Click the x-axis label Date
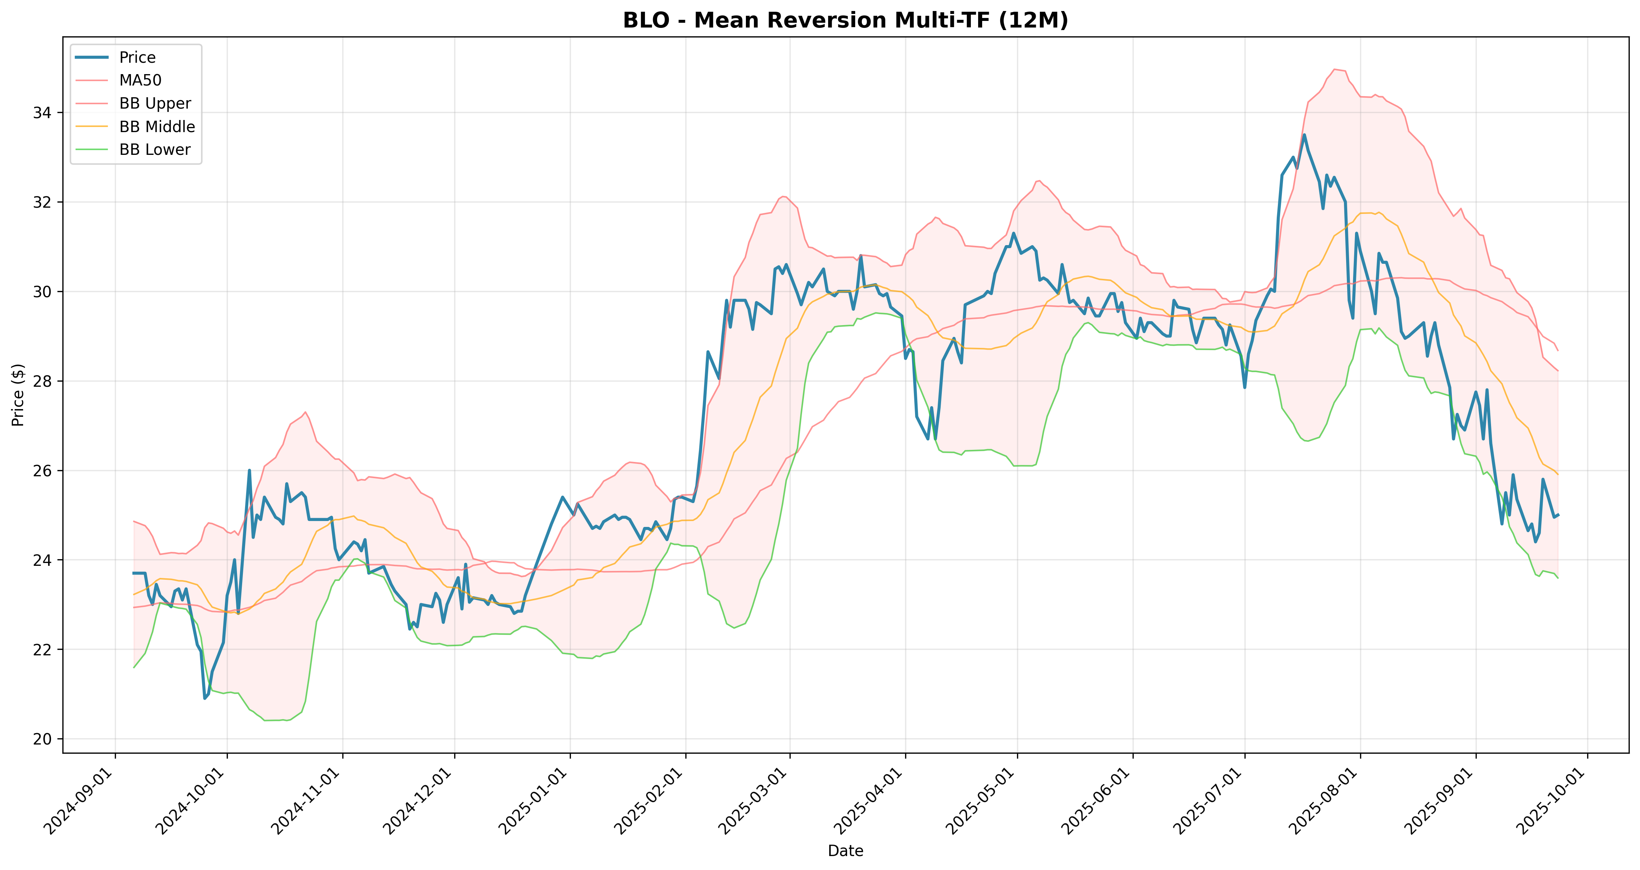Image resolution: width=1640 pixels, height=870 pixels. [x=845, y=851]
